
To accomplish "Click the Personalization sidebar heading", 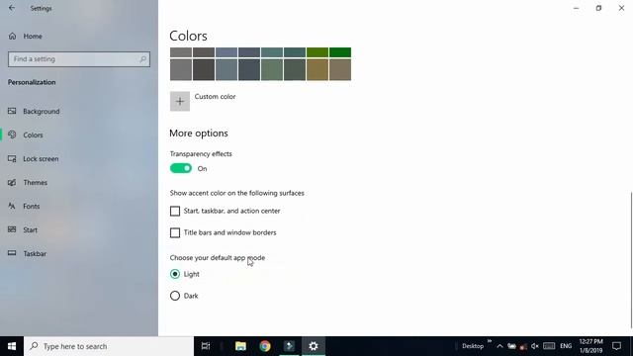I will (32, 82).
